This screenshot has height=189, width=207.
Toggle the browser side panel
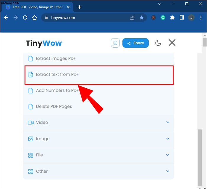pos(182,17)
